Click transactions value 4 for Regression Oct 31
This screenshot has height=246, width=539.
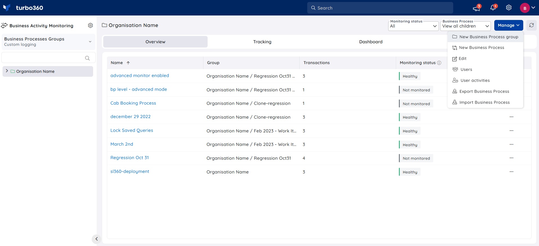[304, 158]
